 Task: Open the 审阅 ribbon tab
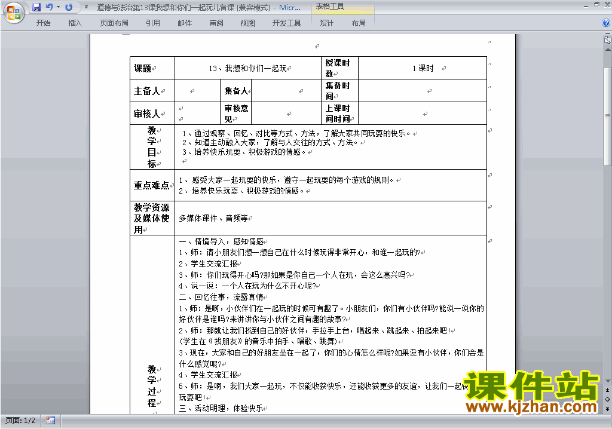pos(216,23)
